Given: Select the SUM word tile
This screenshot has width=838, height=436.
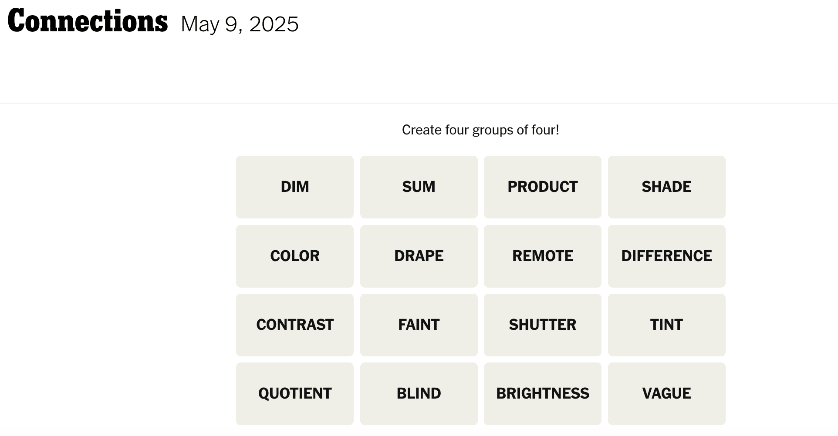Looking at the screenshot, I should tap(419, 187).
